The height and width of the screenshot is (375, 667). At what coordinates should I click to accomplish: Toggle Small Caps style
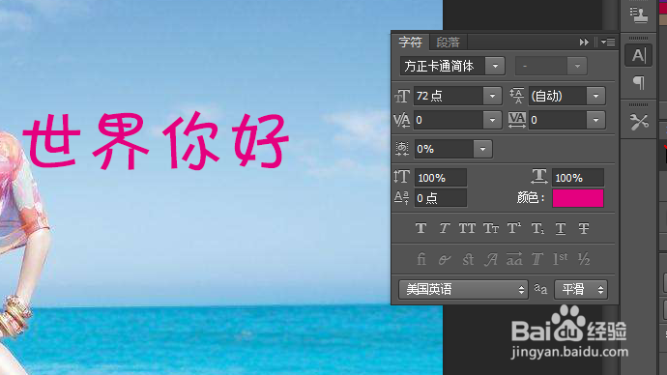[490, 229]
